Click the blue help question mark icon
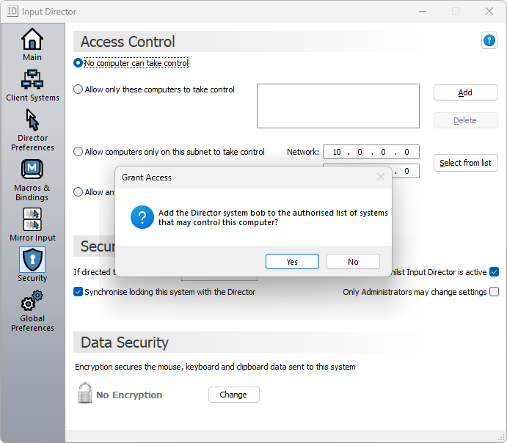The image size is (507, 443). (x=489, y=41)
